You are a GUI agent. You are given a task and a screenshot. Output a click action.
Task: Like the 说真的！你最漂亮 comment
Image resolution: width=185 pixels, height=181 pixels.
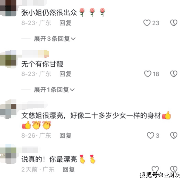pos(155,169)
